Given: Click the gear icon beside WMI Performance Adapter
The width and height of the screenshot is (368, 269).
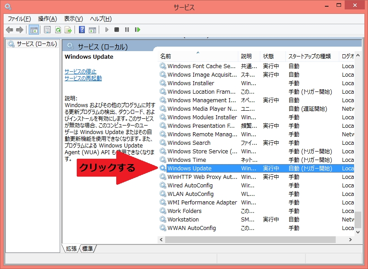Looking at the screenshot, I should [x=162, y=202].
